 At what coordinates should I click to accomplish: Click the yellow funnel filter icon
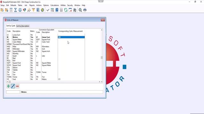(33, 10)
